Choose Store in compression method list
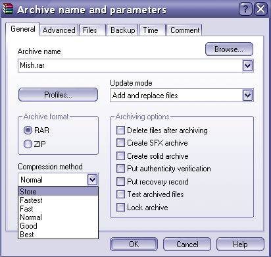Image resolution: width=271 pixels, height=257 pixels. (x=58, y=192)
